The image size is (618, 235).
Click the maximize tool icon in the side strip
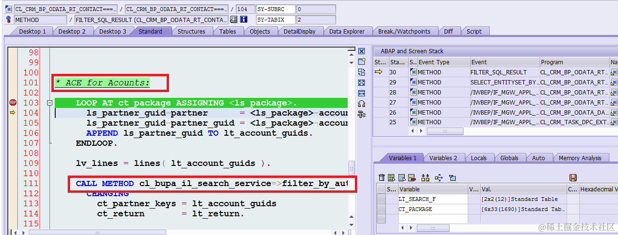coord(362,82)
